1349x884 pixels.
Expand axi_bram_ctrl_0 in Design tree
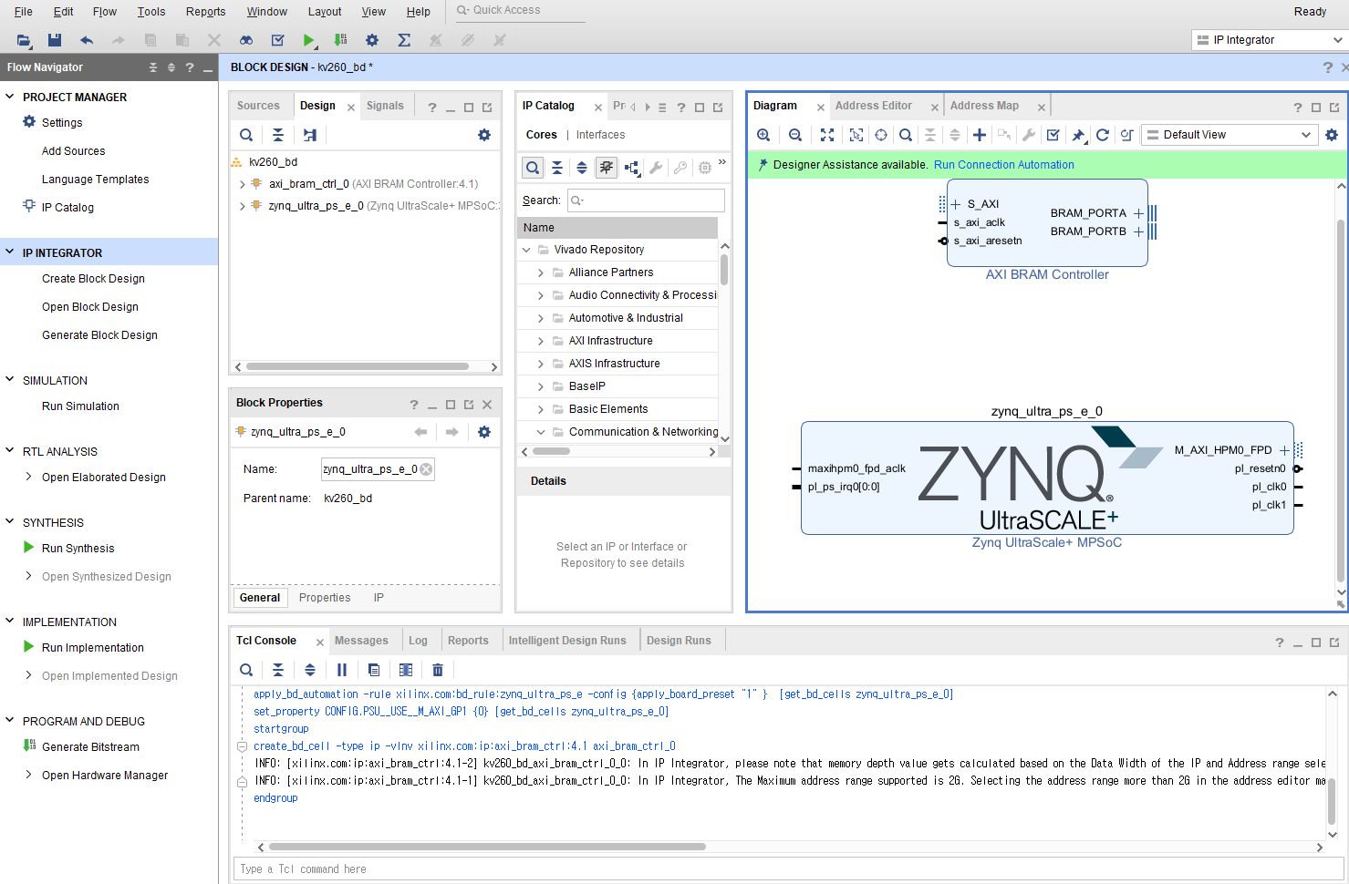point(243,184)
